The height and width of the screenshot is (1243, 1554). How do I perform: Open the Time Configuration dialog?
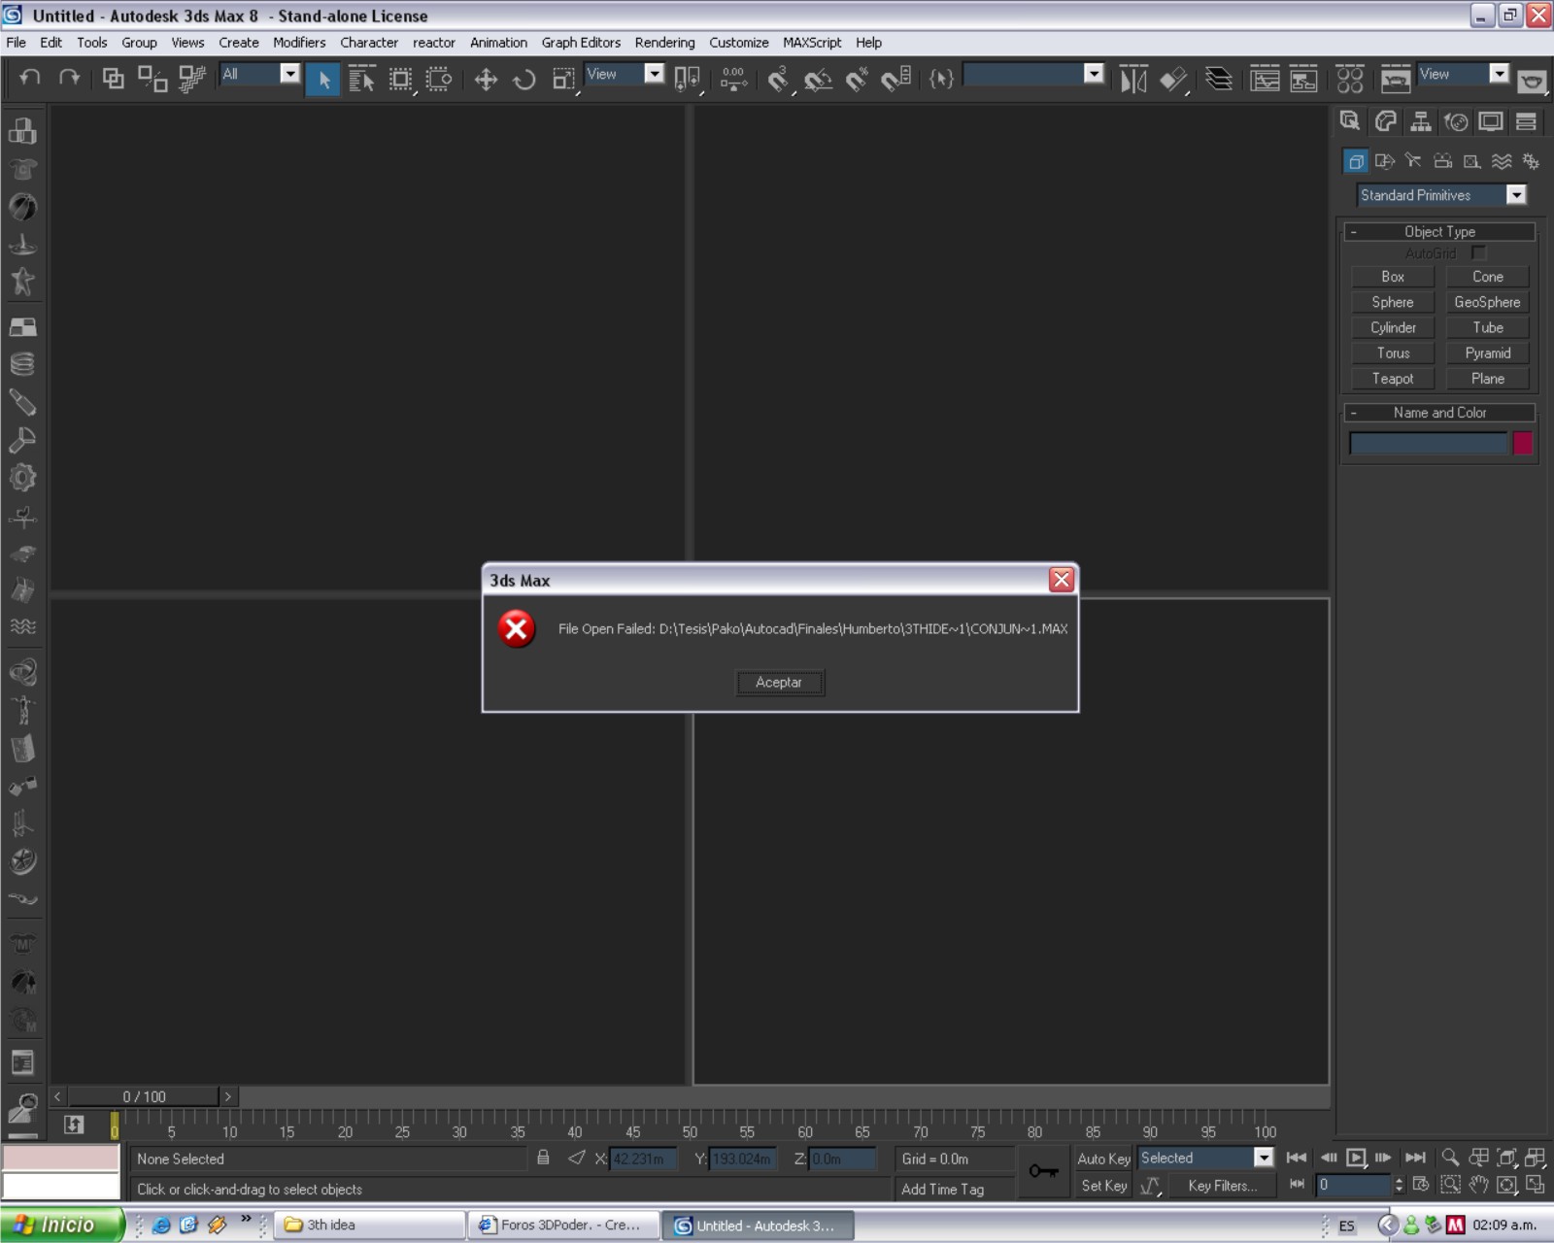[1421, 1185]
